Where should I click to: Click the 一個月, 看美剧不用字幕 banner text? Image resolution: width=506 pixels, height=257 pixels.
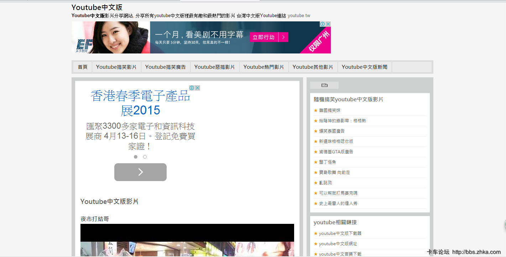coord(199,35)
